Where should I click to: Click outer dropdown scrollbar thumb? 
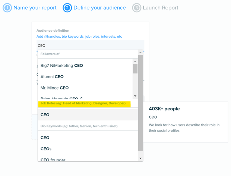coord(140,103)
